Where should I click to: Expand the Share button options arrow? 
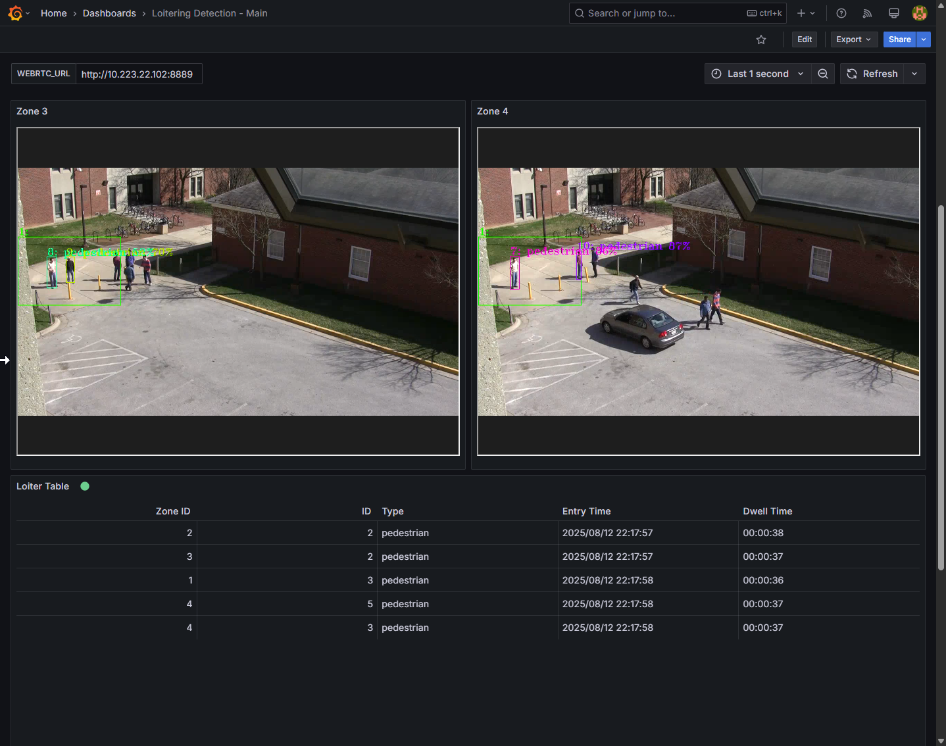tap(924, 39)
